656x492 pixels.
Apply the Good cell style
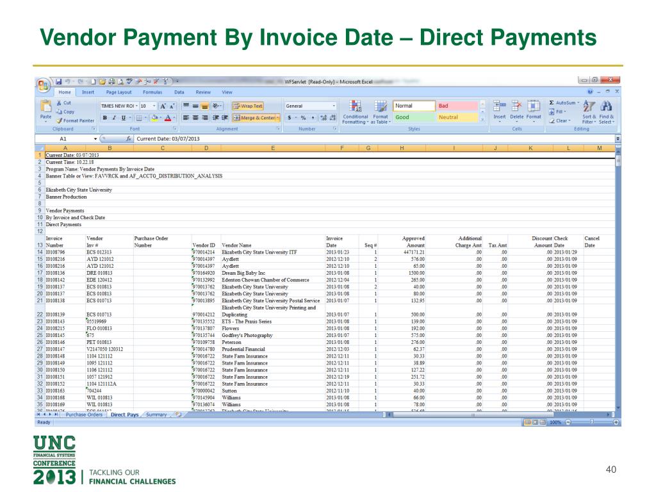coord(414,118)
